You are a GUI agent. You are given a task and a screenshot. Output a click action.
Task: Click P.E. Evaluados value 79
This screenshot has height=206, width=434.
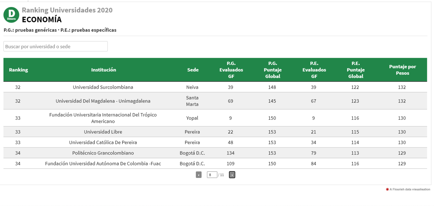click(314, 153)
